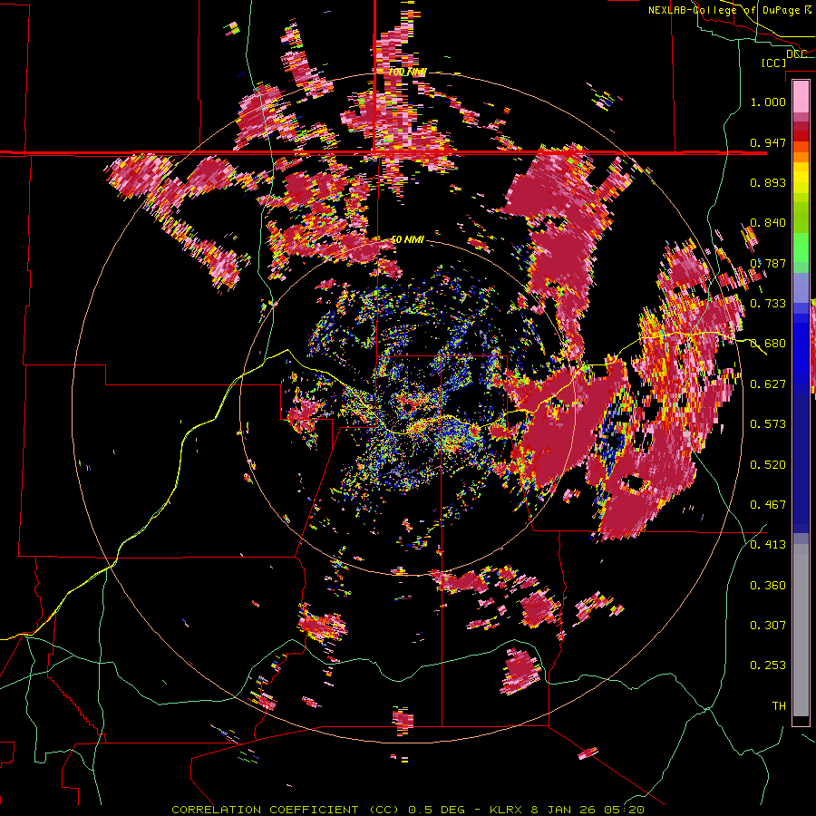Click the 50 NMI range ring label
The image size is (816, 816).
point(407,239)
